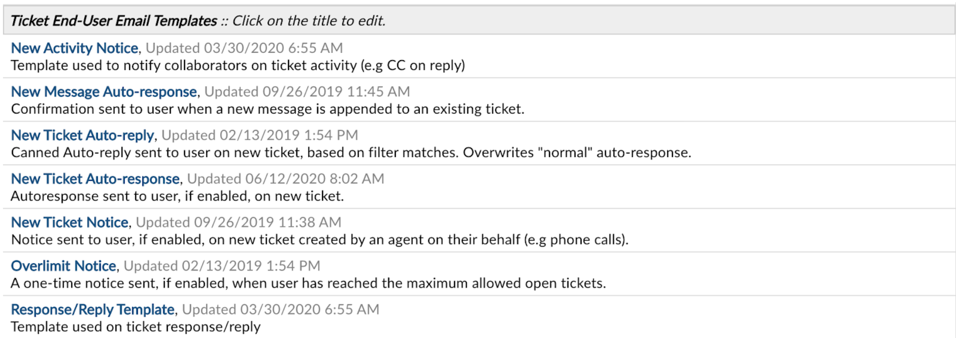Open the New Activity Notice template

click(x=74, y=48)
